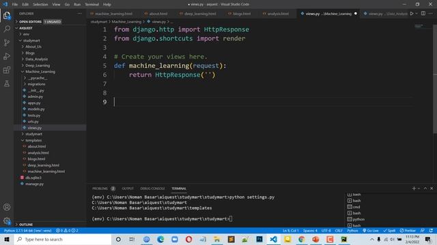This screenshot has width=437, height=245.
Task: Add a new terminal with plus icon
Action: click(x=414, y=189)
